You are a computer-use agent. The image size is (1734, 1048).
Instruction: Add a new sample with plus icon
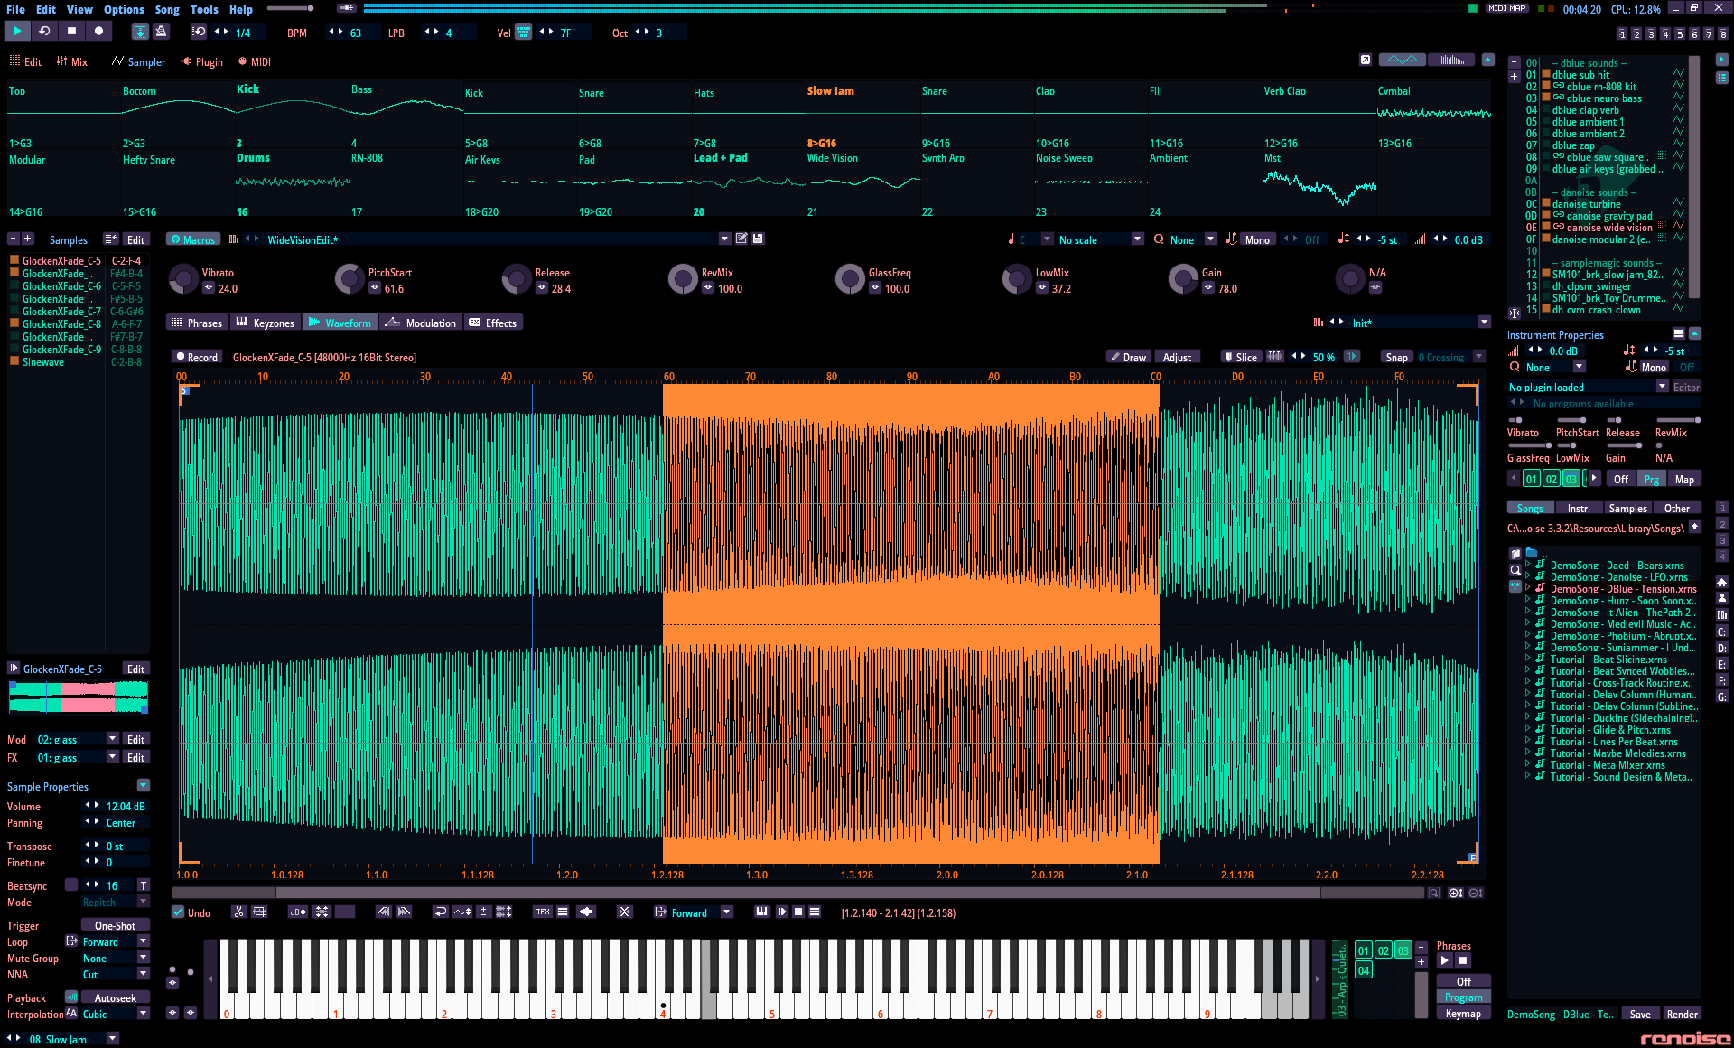(28, 239)
